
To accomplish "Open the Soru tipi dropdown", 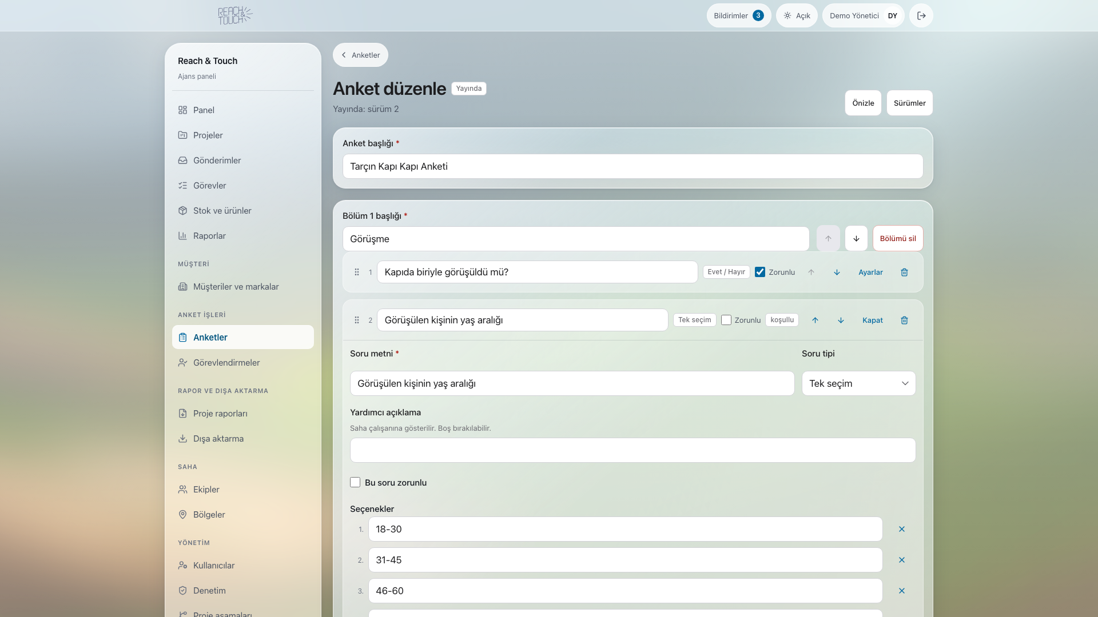I will point(858,384).
